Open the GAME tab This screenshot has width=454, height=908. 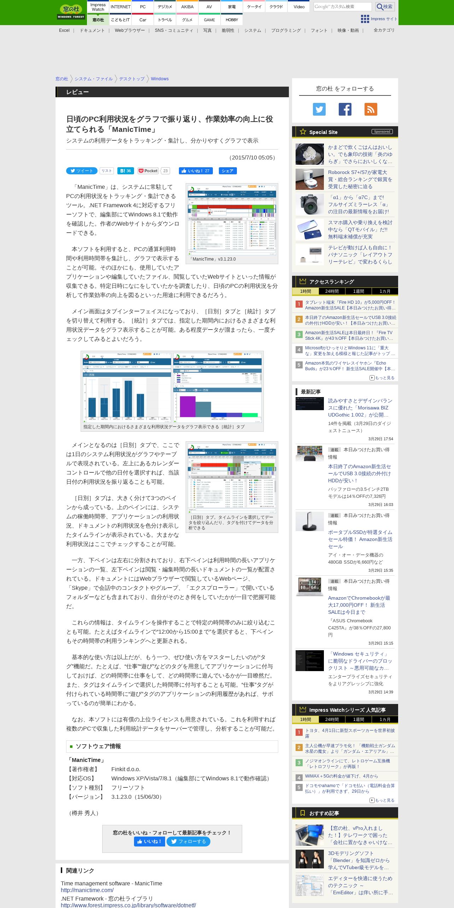click(x=209, y=20)
